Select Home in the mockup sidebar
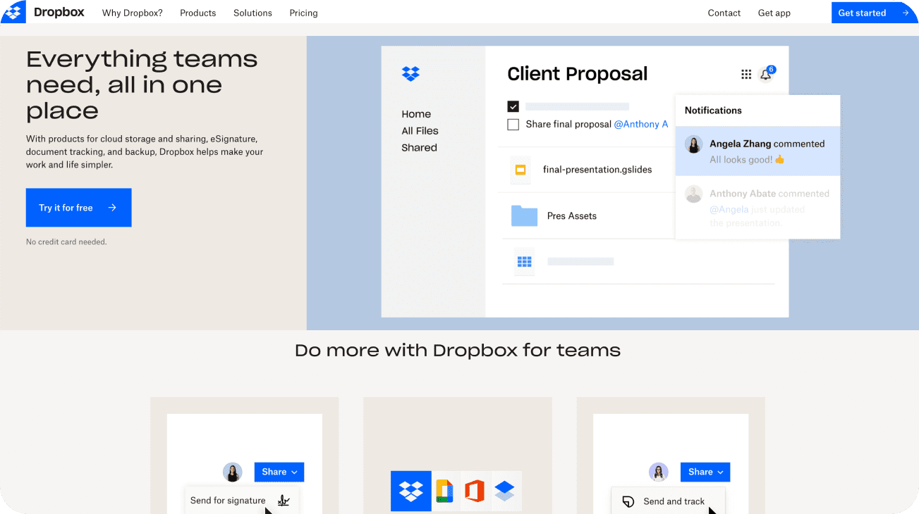This screenshot has width=919, height=514. [416, 114]
